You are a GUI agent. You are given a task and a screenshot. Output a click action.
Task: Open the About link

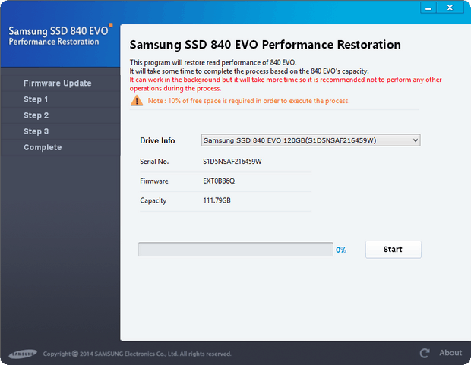(x=450, y=353)
